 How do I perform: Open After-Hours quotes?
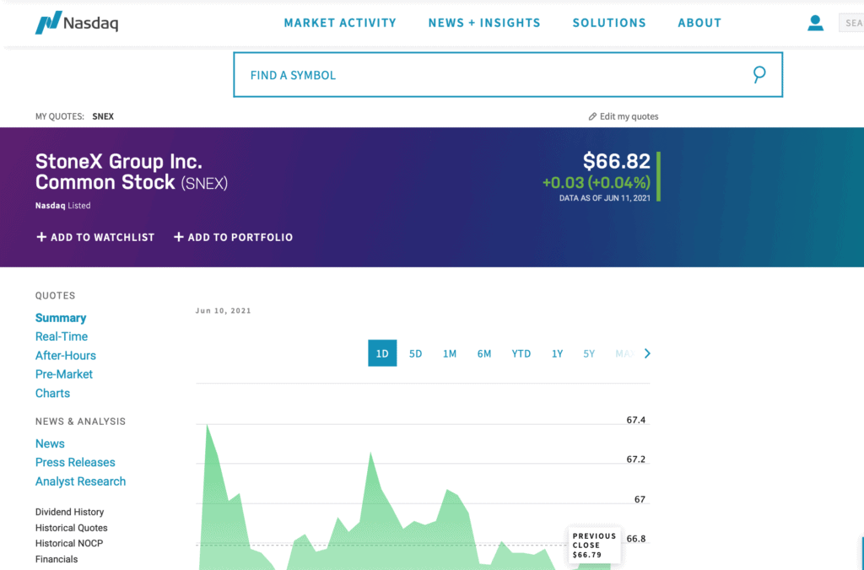coord(66,355)
